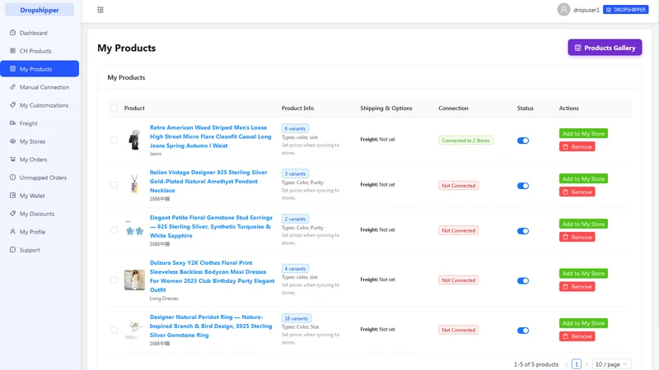Open the Designer Natural Peridot Ring link
659x370 pixels.
(x=211, y=326)
